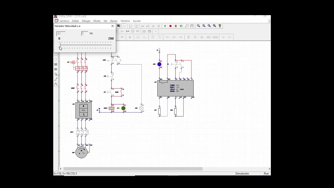Select the fuse component icon in toolbar
Screen dimensions: 334x188
click(x=189, y=37)
